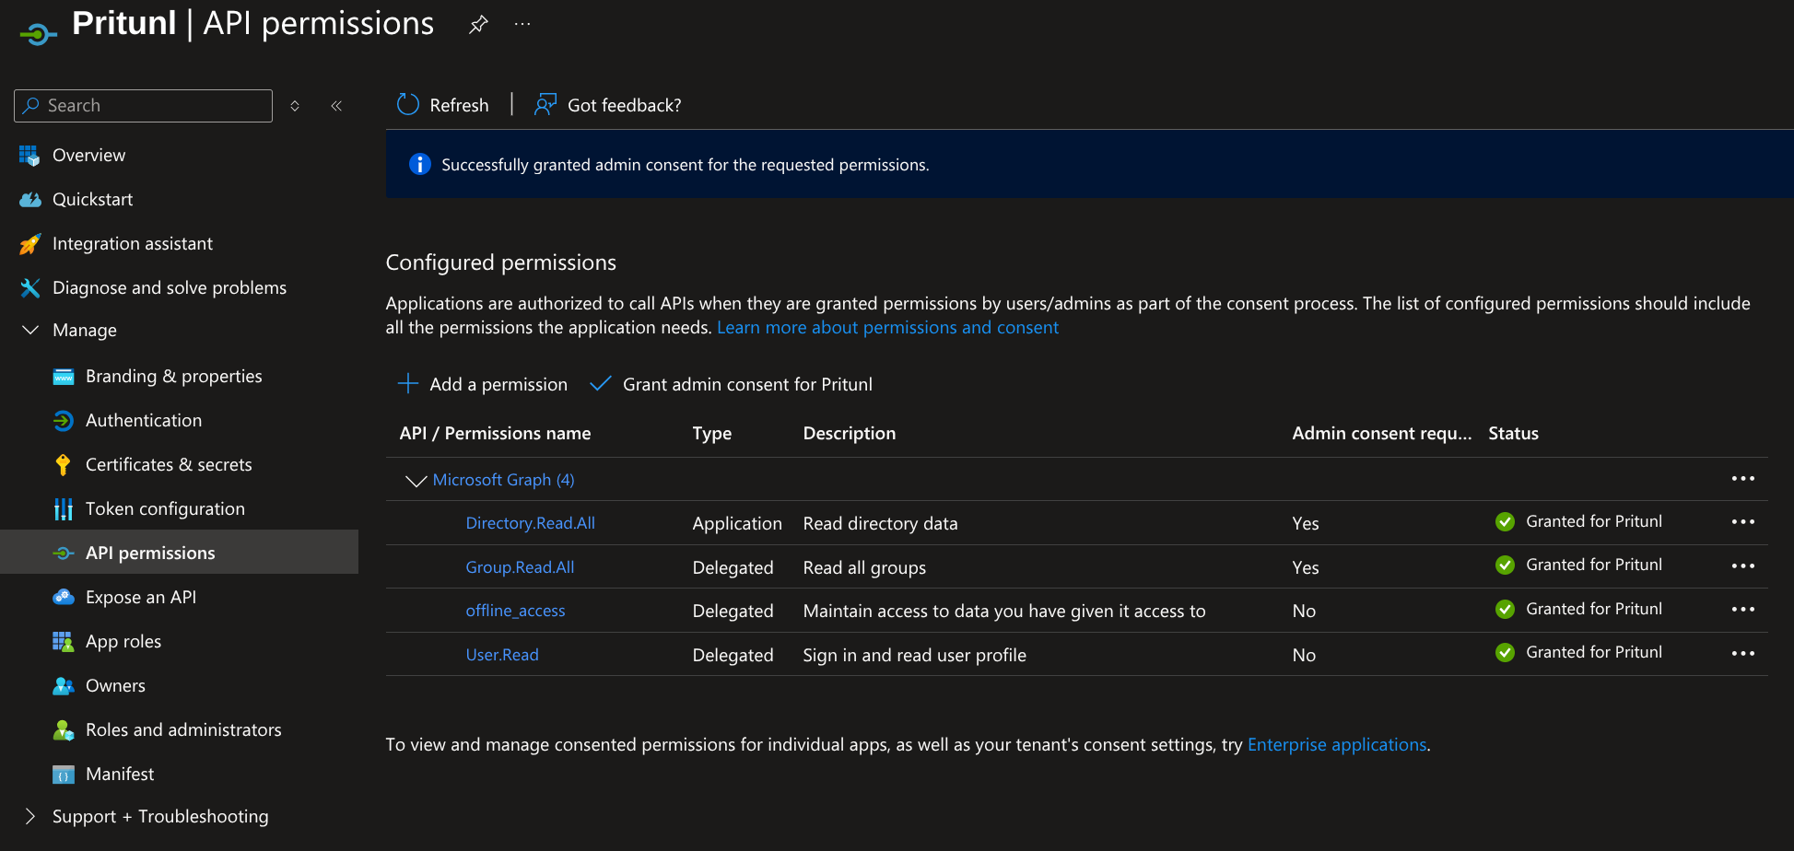Go to the Token configuration page
Viewport: 1794px width, 851px height.
(165, 509)
